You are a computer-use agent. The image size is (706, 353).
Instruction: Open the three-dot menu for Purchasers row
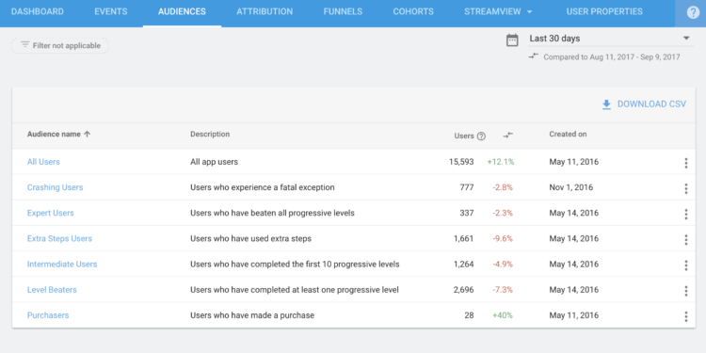pyautogui.click(x=685, y=316)
